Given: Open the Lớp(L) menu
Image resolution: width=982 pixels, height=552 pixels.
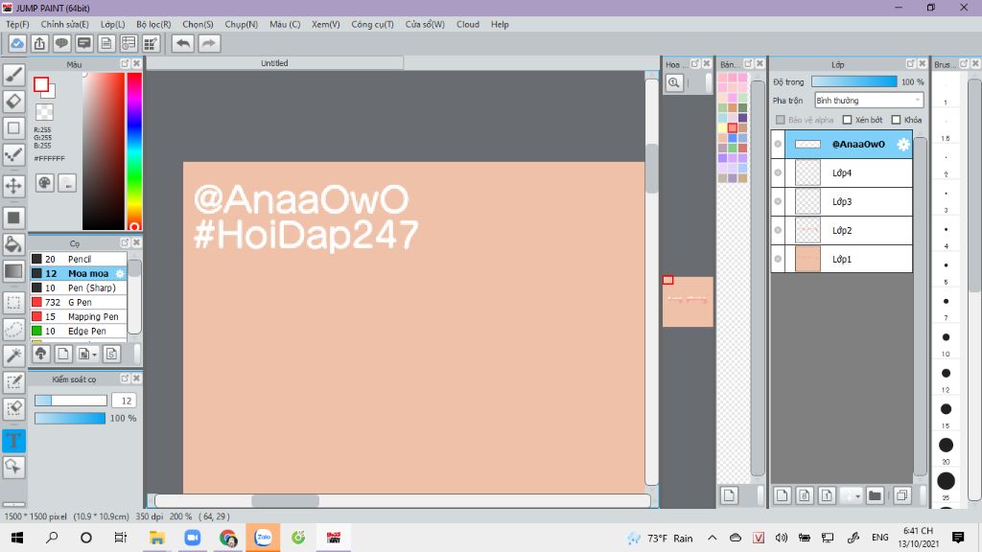Looking at the screenshot, I should pyautogui.click(x=113, y=24).
